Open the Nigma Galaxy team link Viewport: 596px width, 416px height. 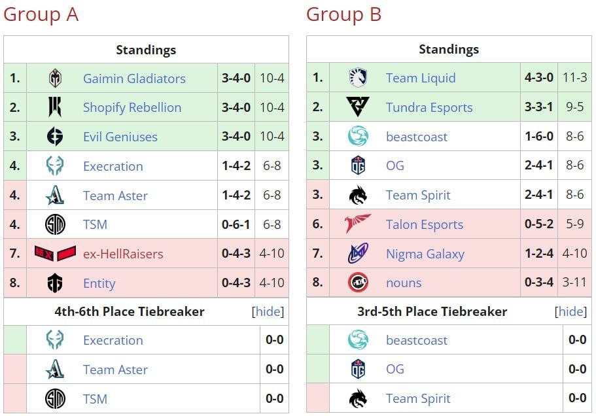[425, 254]
